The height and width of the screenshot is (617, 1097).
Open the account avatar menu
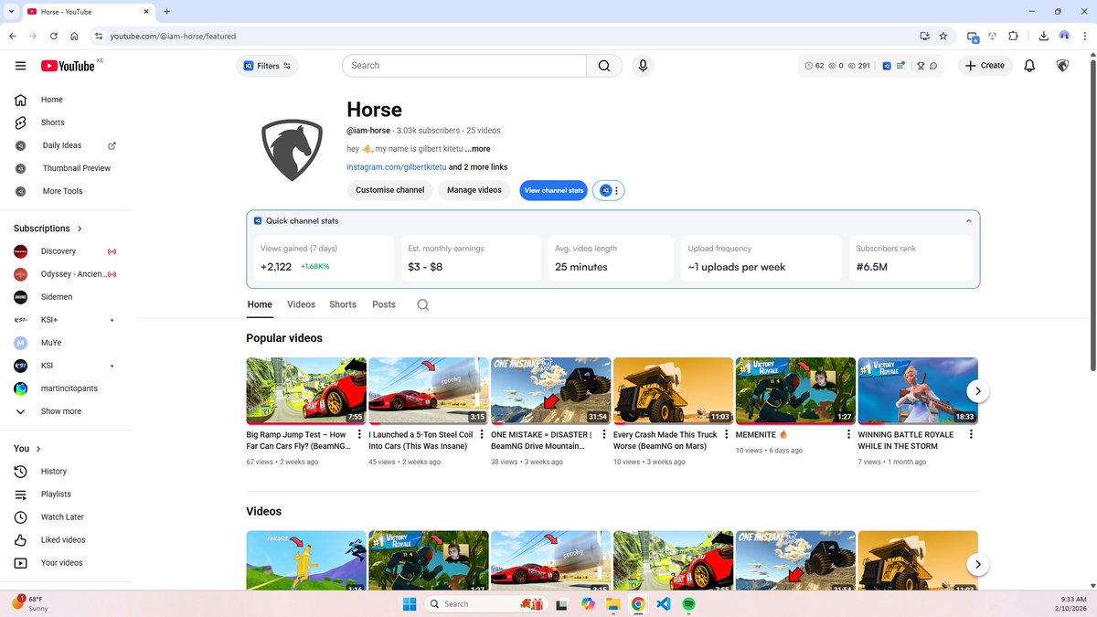pyautogui.click(x=1062, y=66)
